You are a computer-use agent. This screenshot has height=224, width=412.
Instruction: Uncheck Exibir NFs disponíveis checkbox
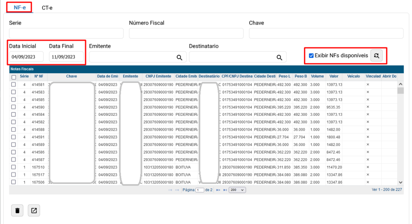311,56
